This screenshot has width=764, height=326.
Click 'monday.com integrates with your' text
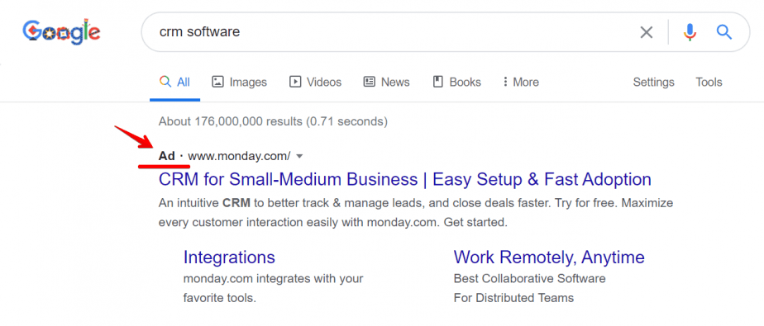pyautogui.click(x=273, y=279)
